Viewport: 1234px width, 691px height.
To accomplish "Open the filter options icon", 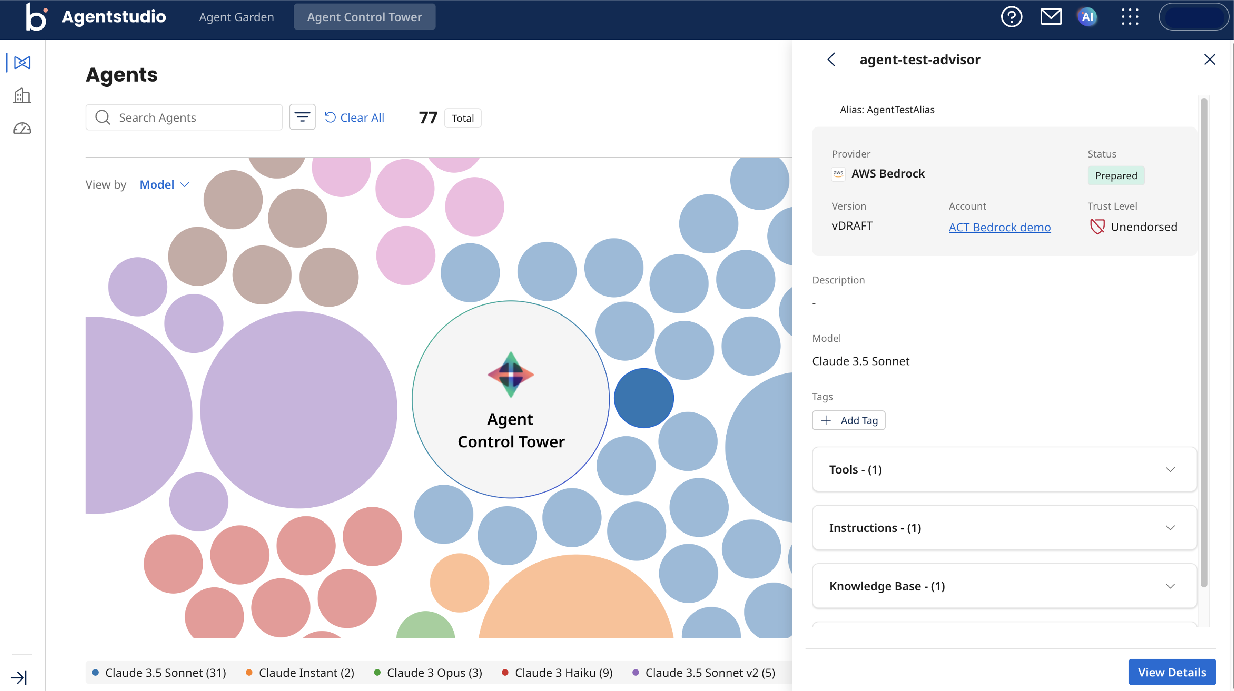I will click(x=302, y=117).
